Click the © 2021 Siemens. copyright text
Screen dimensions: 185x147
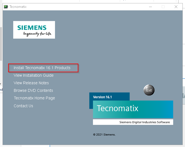(104, 135)
